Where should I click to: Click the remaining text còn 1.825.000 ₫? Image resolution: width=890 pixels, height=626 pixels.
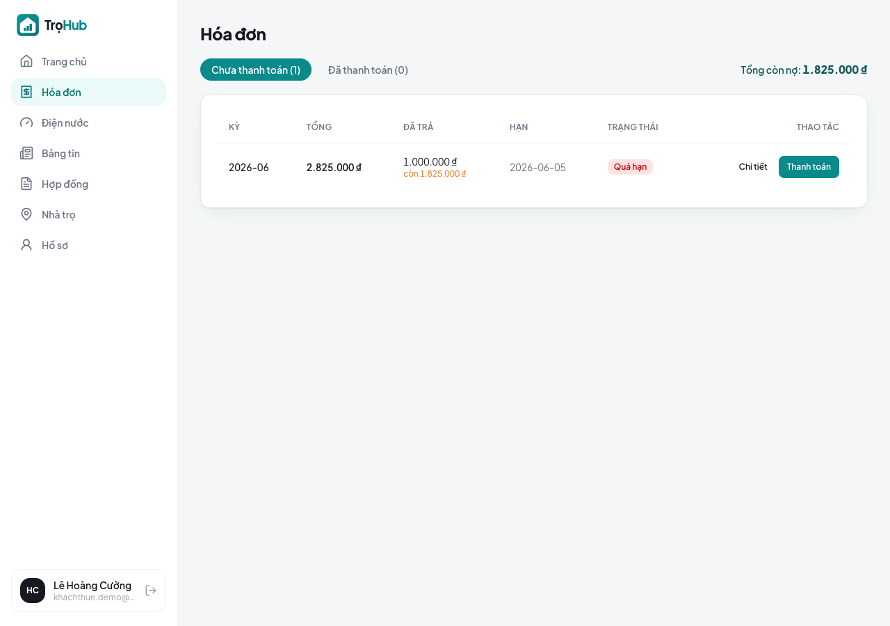point(435,173)
